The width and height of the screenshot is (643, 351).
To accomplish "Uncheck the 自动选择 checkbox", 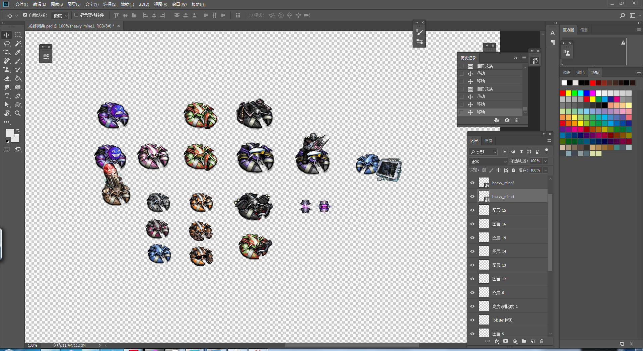I will click(x=25, y=15).
